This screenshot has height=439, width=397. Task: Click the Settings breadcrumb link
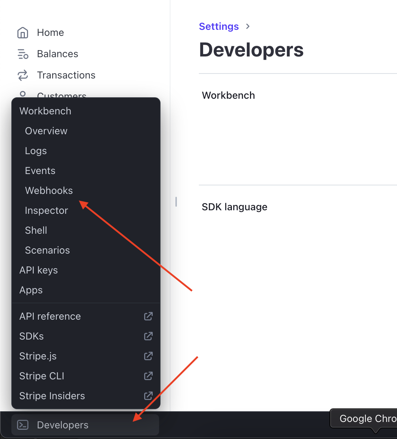click(x=219, y=26)
